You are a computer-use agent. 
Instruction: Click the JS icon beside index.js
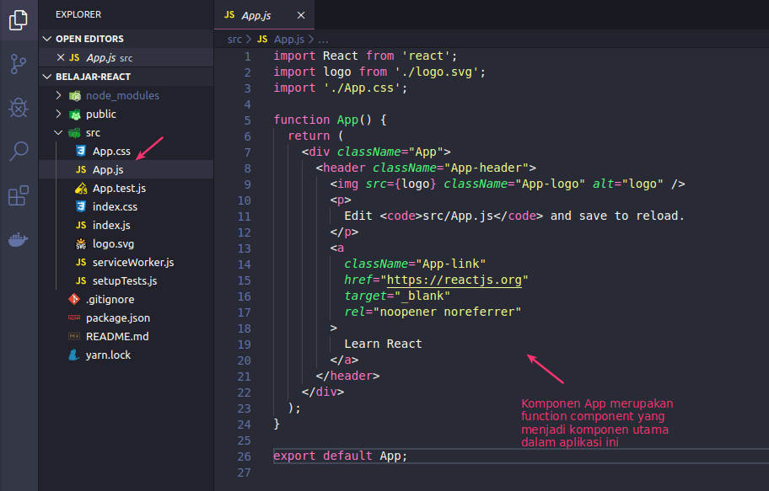click(x=81, y=226)
